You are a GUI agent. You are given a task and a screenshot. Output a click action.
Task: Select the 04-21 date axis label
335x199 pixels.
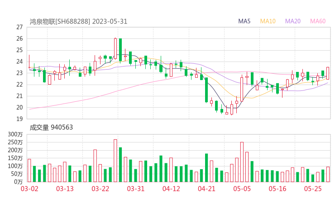click(x=206, y=189)
